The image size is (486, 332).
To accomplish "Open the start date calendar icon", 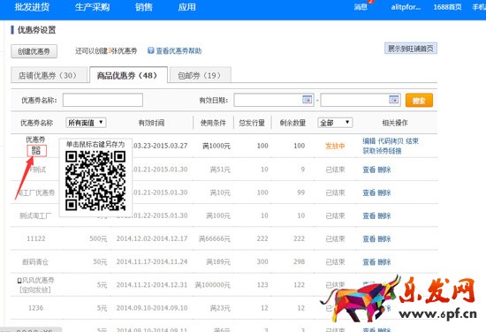I will coord(307,100).
